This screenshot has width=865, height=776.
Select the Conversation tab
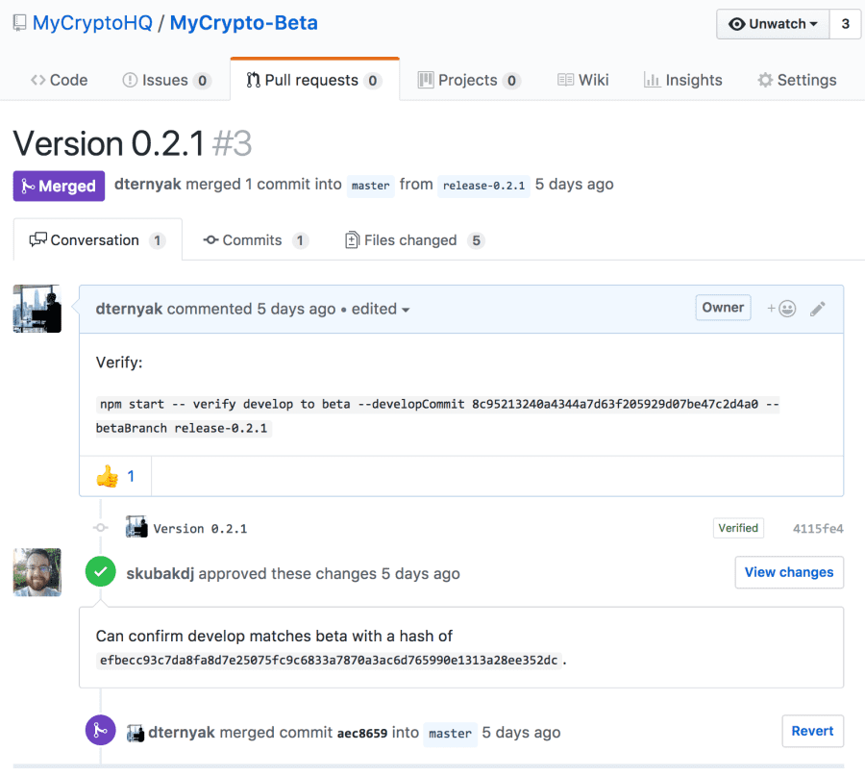pyautogui.click(x=98, y=240)
